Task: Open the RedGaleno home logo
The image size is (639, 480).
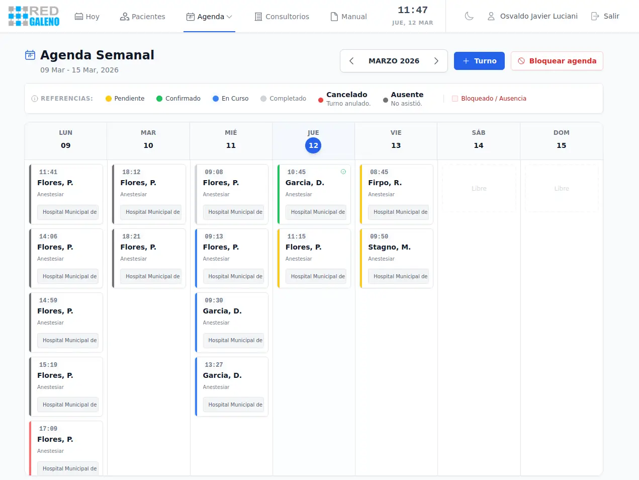Action: pos(33,16)
